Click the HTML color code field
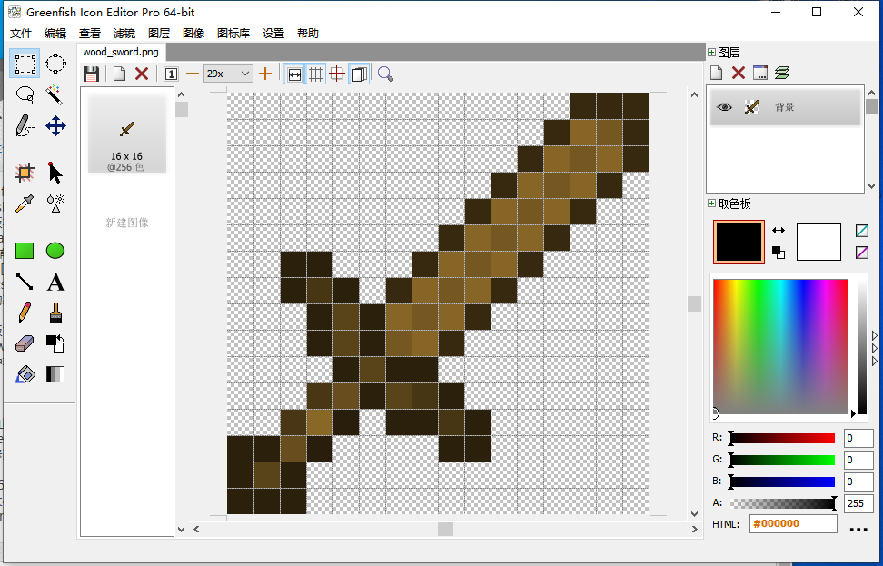 click(x=793, y=524)
